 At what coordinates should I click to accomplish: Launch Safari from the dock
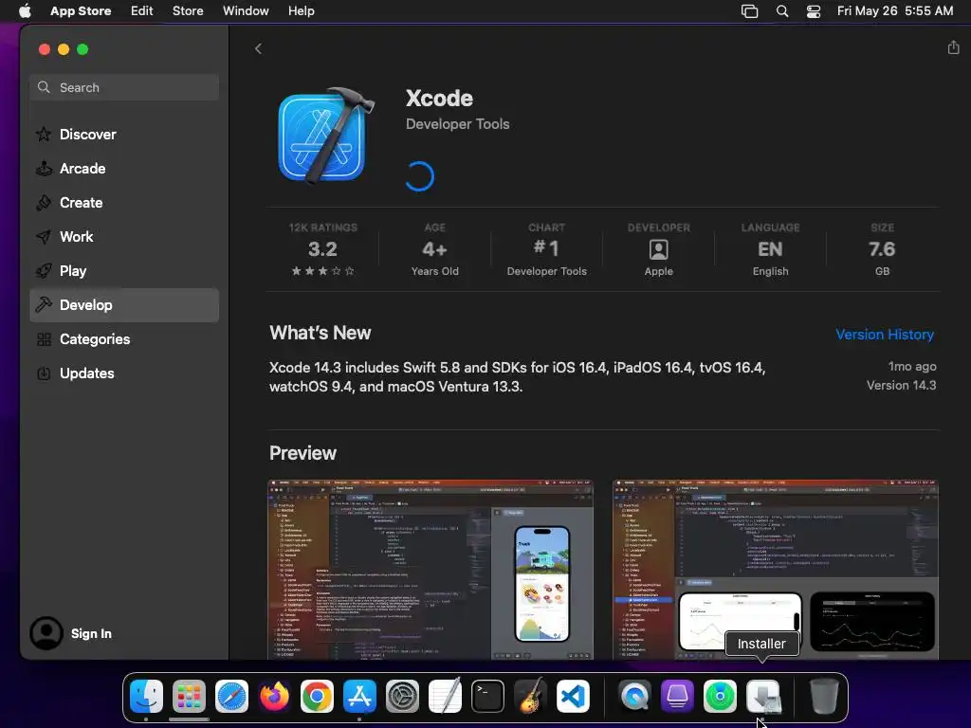231,697
